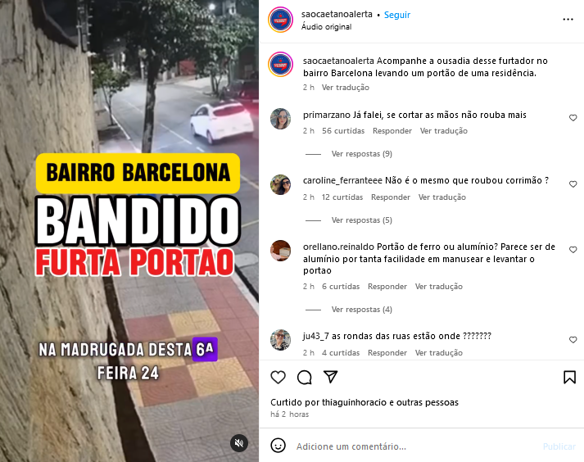
Task: Open primarzano's profile avatar
Action: (x=280, y=119)
